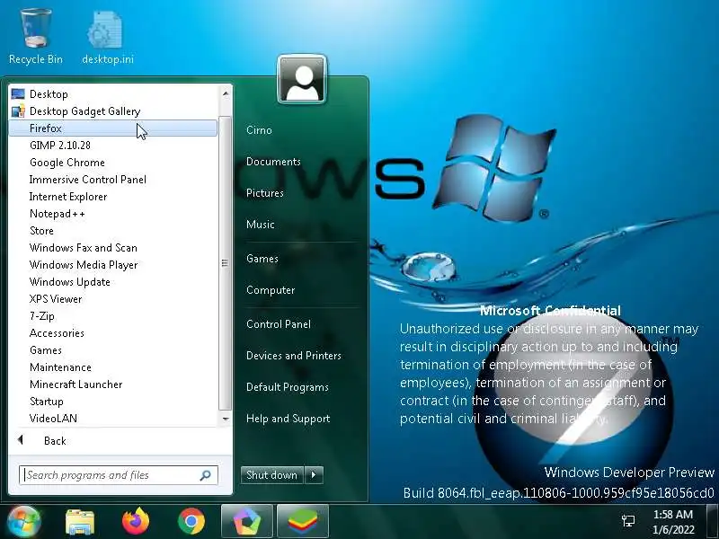Open the BlueStacks taskbar icon
This screenshot has height=539, width=719.
(x=303, y=522)
